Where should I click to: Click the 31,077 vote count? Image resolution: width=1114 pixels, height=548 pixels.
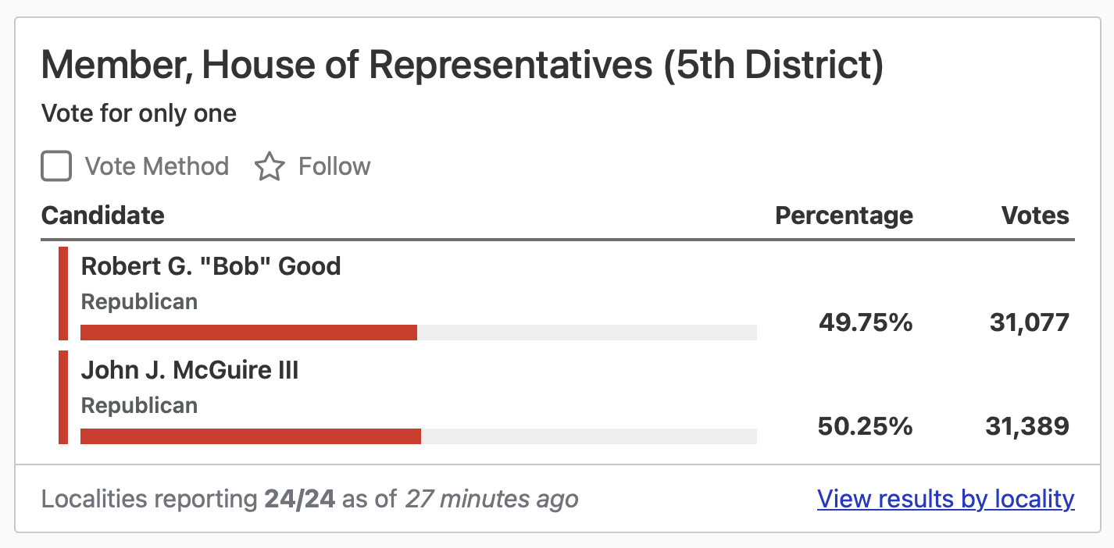[x=1029, y=322]
